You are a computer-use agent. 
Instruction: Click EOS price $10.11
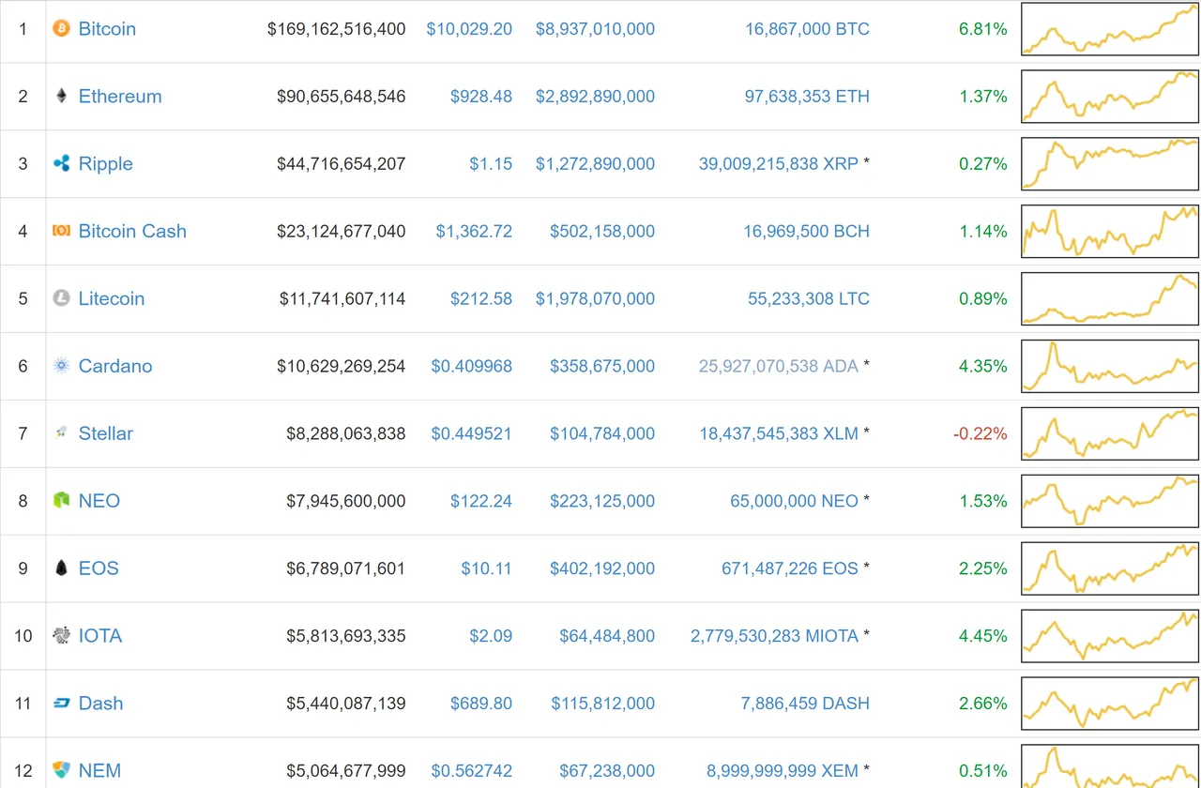click(486, 569)
